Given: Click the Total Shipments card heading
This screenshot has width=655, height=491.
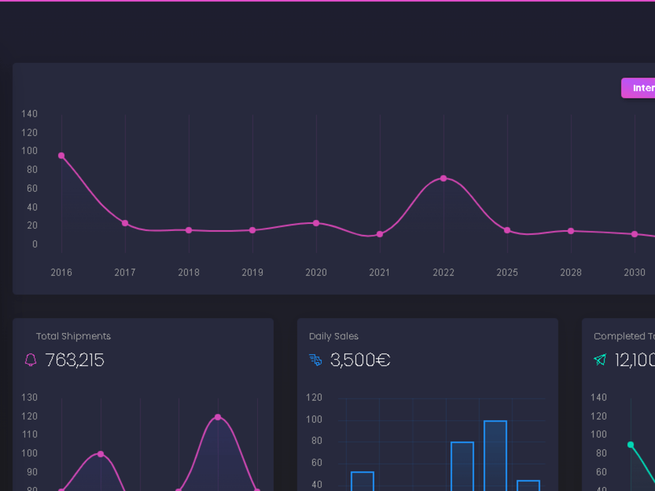Looking at the screenshot, I should pyautogui.click(x=73, y=336).
